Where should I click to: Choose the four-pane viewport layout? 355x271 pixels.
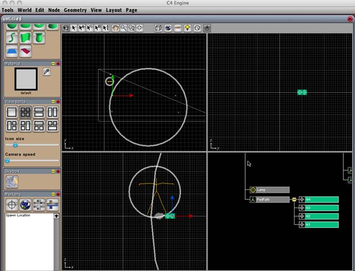click(26, 112)
